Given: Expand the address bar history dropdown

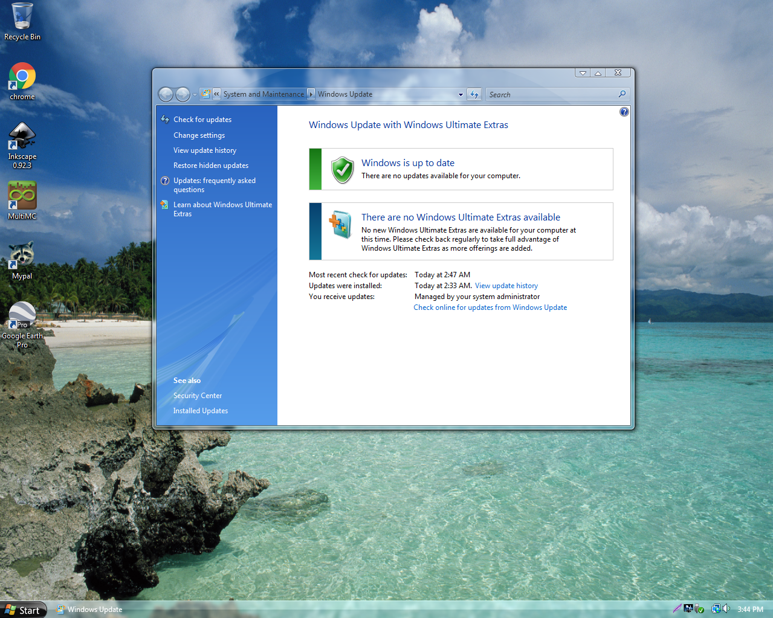Looking at the screenshot, I should 461,94.
